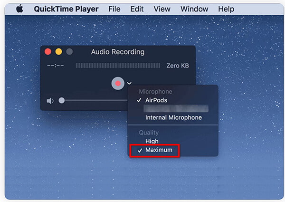285x202 pixels.
Task: Open the File menu
Action: coord(114,9)
